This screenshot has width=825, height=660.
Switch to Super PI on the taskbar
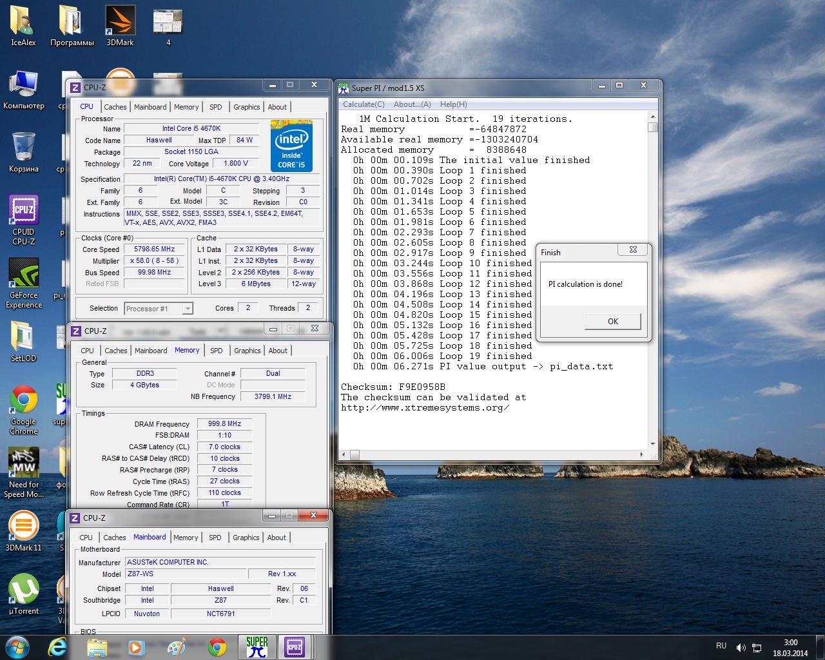[x=257, y=647]
